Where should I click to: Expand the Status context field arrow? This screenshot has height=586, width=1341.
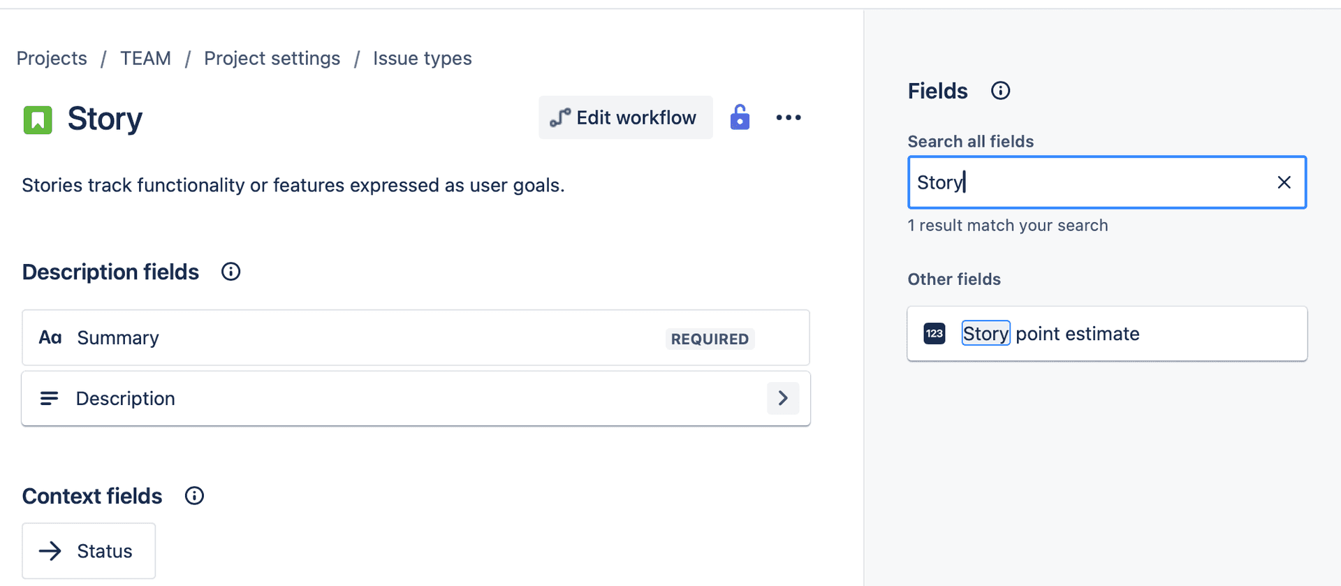(x=50, y=551)
